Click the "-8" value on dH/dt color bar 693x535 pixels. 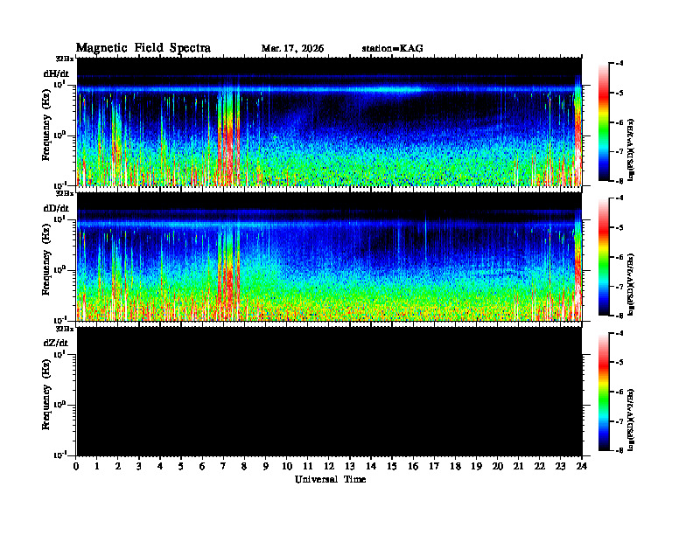[619, 181]
